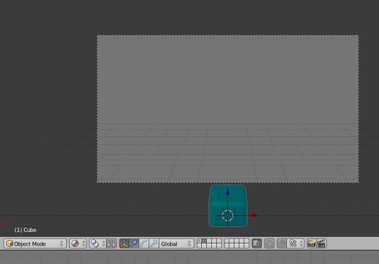Open the Object Mode selector
Viewport: 379px width, 264px height.
click(35, 243)
